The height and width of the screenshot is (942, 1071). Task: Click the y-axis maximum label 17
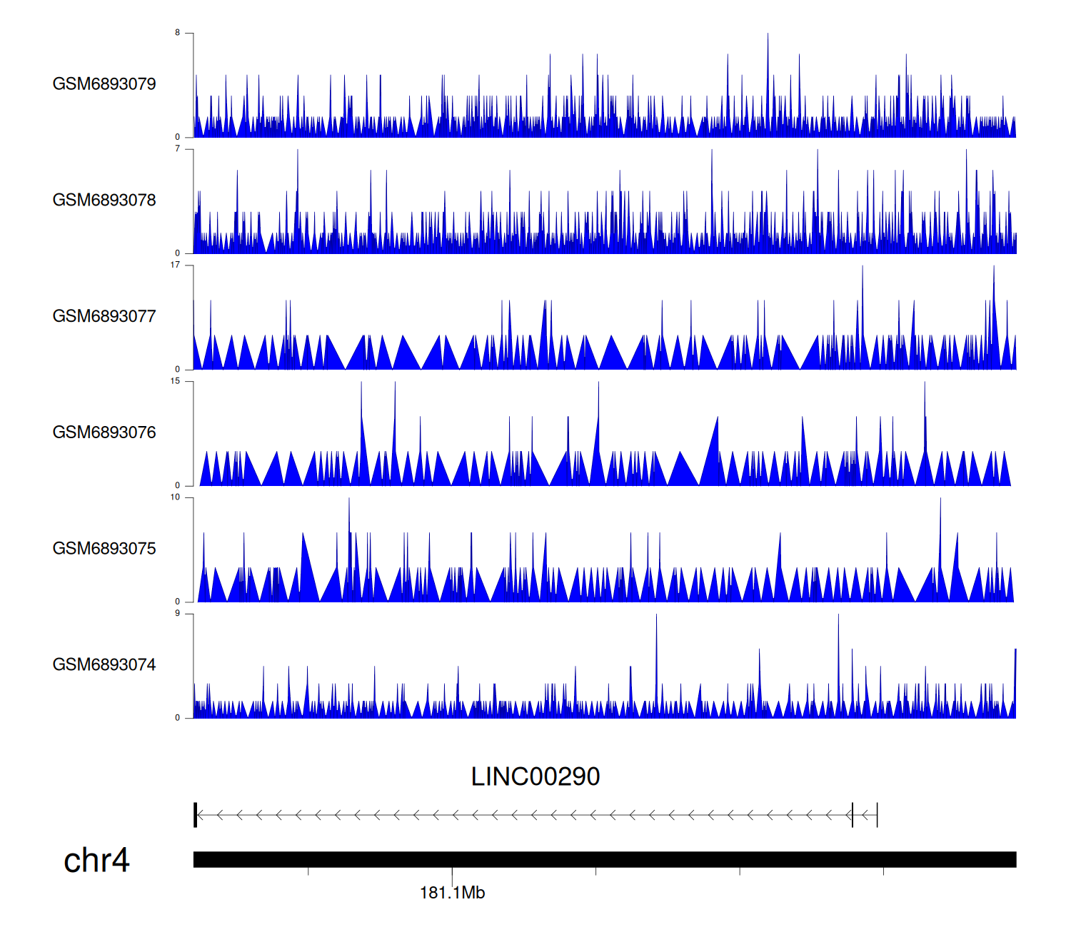pos(175,265)
